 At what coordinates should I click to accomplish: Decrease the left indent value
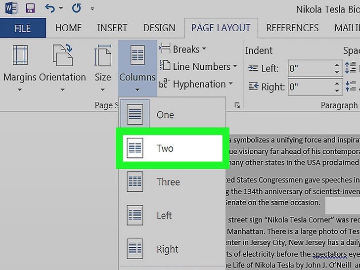pyautogui.click(x=337, y=72)
